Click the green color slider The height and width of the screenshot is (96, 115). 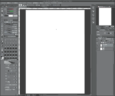pyautogui.click(x=10, y=11)
